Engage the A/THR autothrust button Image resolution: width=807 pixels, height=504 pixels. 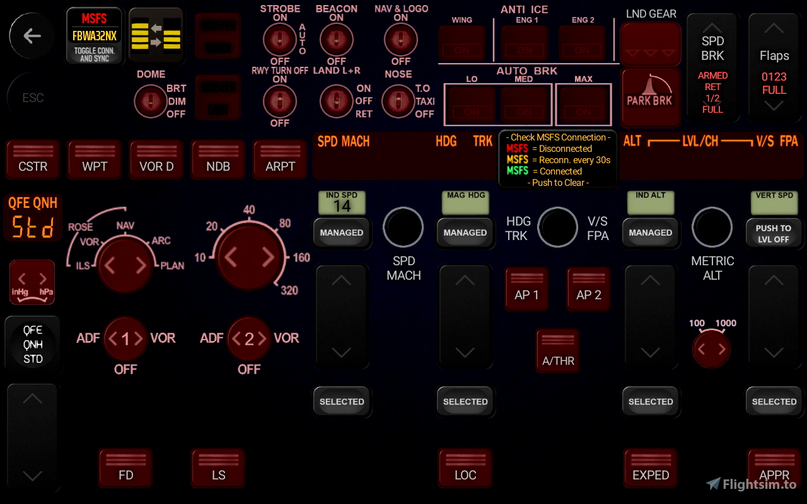tap(558, 350)
